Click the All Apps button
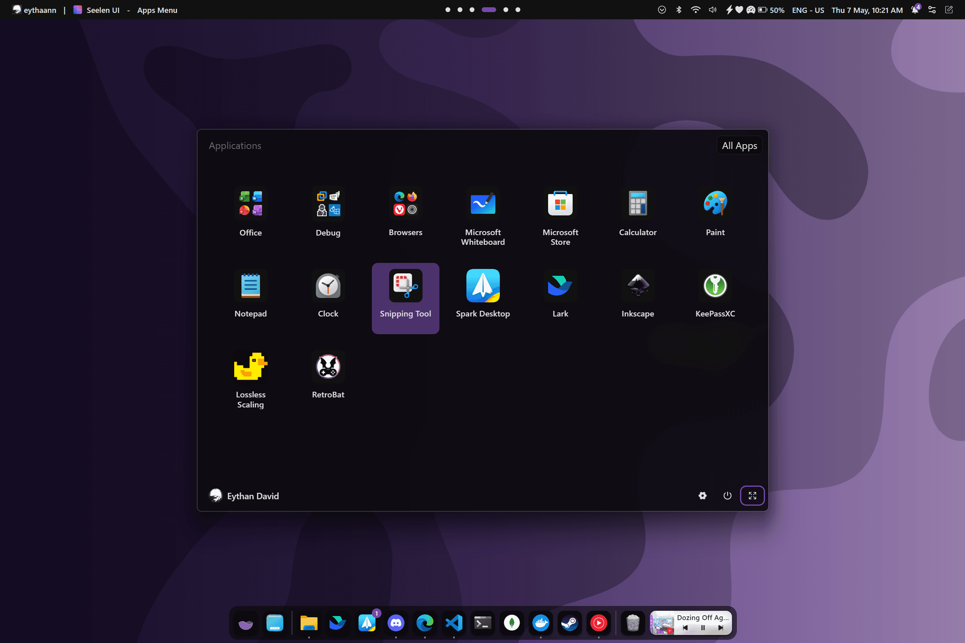This screenshot has width=965, height=643. point(739,146)
